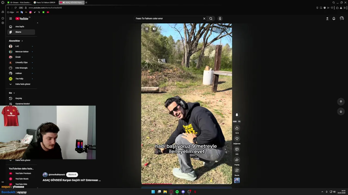Click the AĞAÇ GÖVDESİ video title
This screenshot has height=195, width=348.
72,180
